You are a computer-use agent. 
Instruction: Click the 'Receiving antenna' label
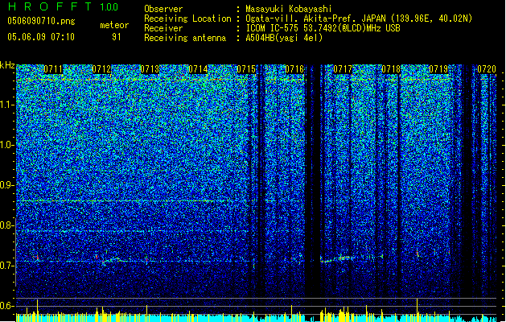(185, 38)
